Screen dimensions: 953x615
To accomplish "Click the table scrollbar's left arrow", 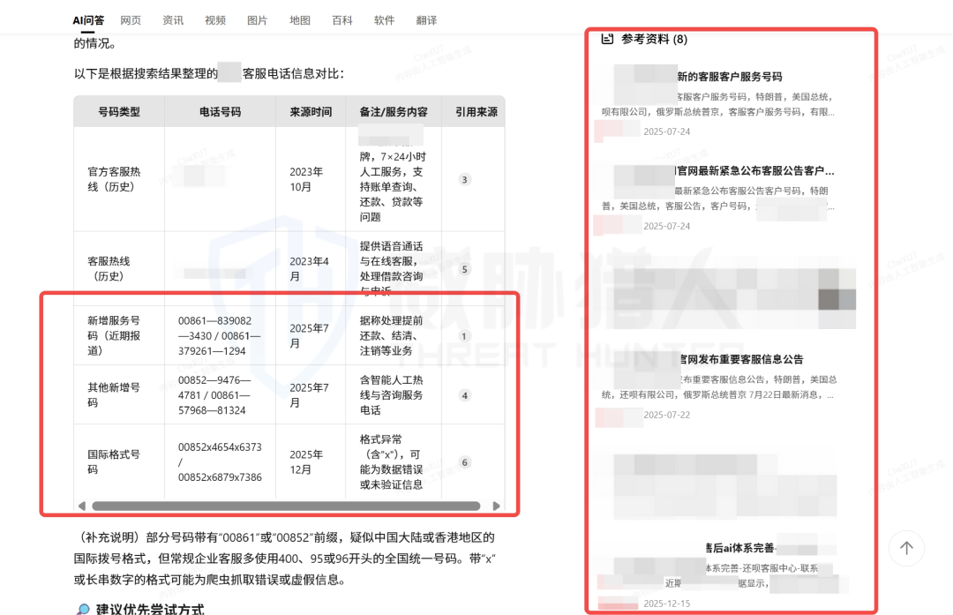I will pyautogui.click(x=82, y=506).
